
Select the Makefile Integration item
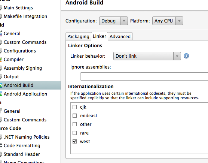pyautogui.click(x=25, y=16)
